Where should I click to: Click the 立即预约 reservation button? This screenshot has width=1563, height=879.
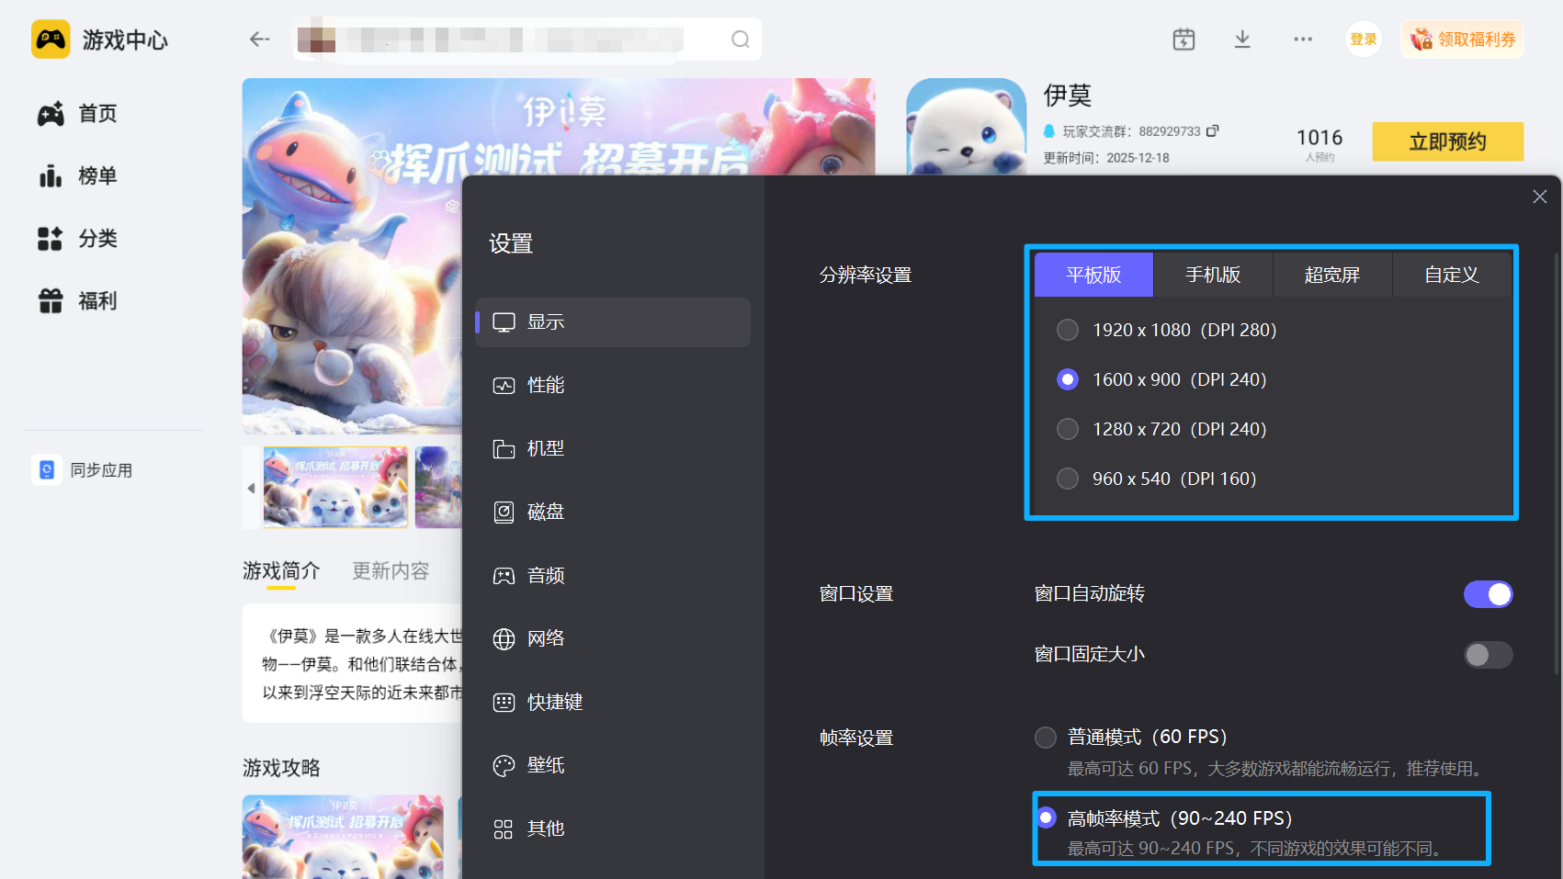pos(1447,141)
